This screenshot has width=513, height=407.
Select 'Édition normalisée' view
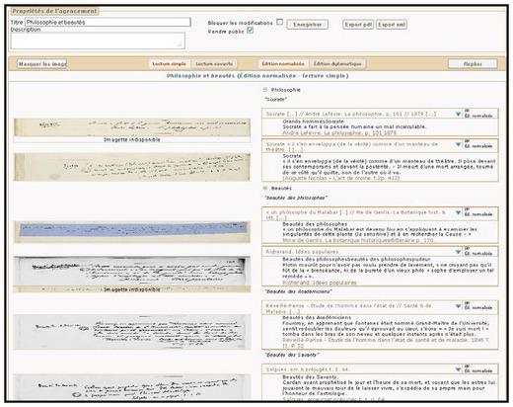(283, 63)
